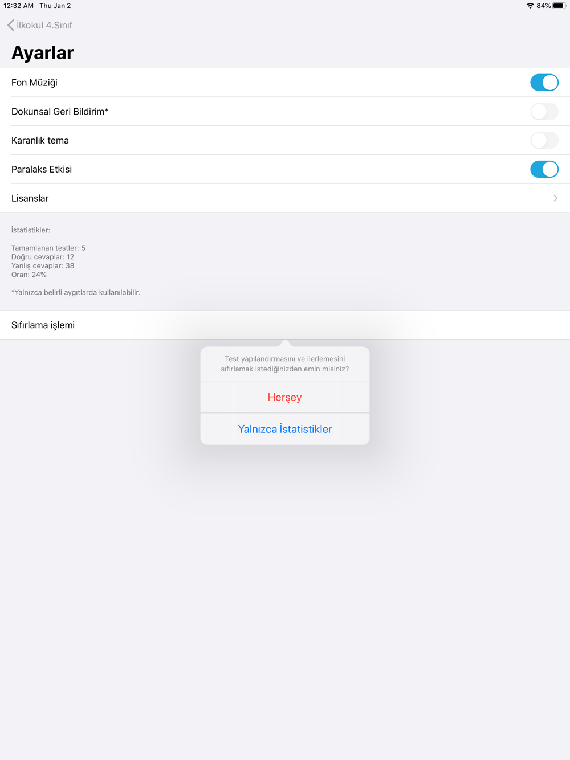The width and height of the screenshot is (570, 760).
Task: Tap the Ayarlar page title
Action: [43, 52]
